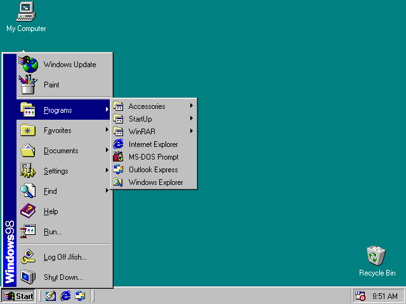Click the Documents open folder icon
Screen dimensions: 406x304
click(28, 151)
